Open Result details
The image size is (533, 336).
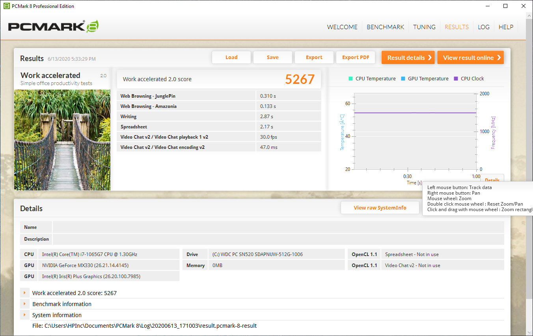point(408,58)
